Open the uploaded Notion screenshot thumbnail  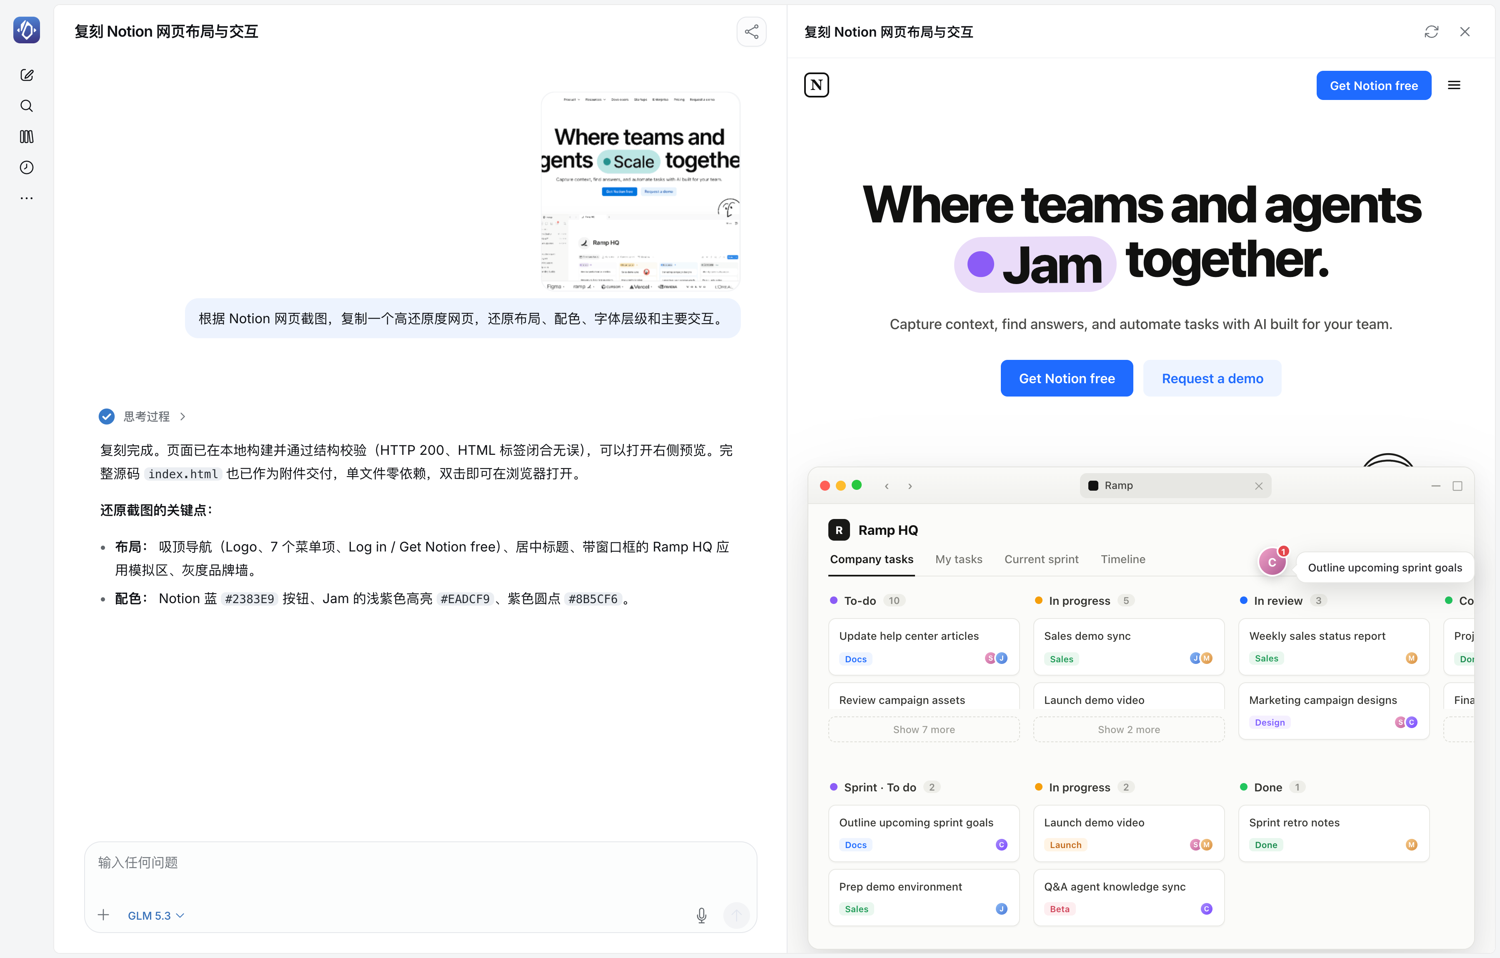640,191
